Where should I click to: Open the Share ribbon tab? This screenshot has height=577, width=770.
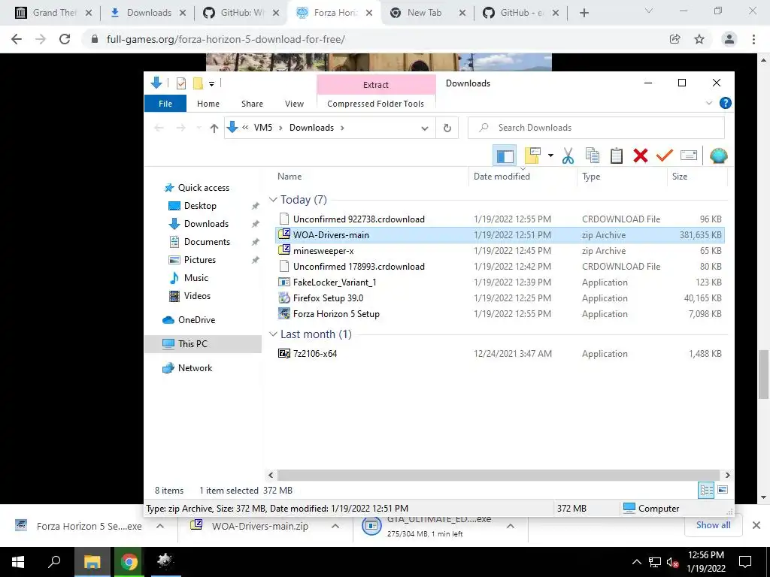[252, 104]
